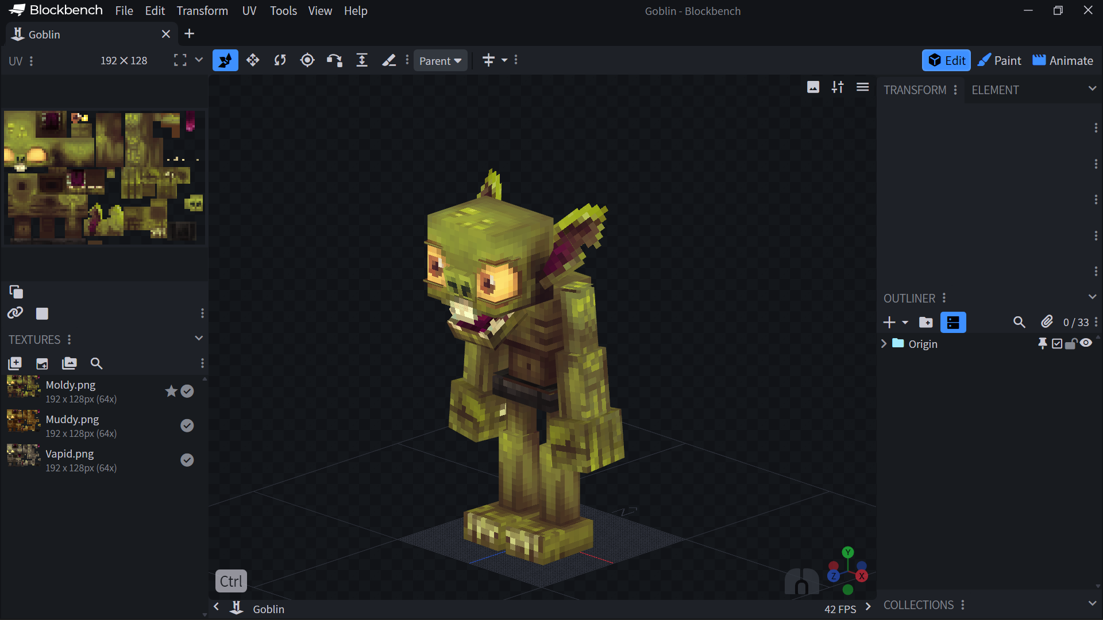Open the Parent transform space dropdown
The image size is (1103, 620).
coord(440,61)
